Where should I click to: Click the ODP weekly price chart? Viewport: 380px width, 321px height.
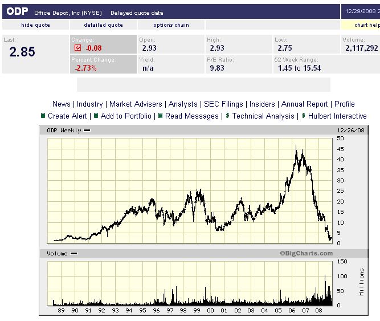(190, 191)
